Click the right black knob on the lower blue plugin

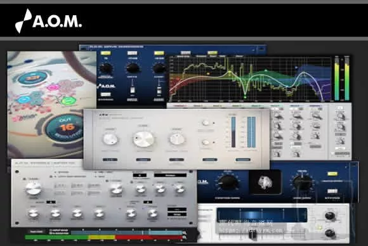pos(302,183)
